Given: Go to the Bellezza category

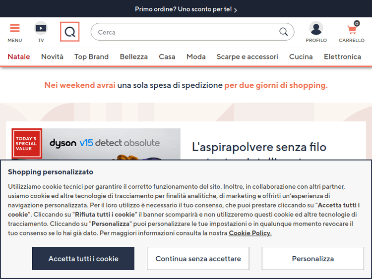Looking at the screenshot, I should pyautogui.click(x=133, y=56).
